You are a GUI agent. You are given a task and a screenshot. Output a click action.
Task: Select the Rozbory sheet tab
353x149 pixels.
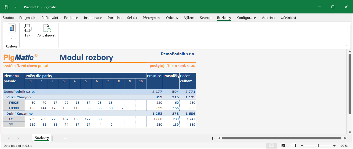42,138
